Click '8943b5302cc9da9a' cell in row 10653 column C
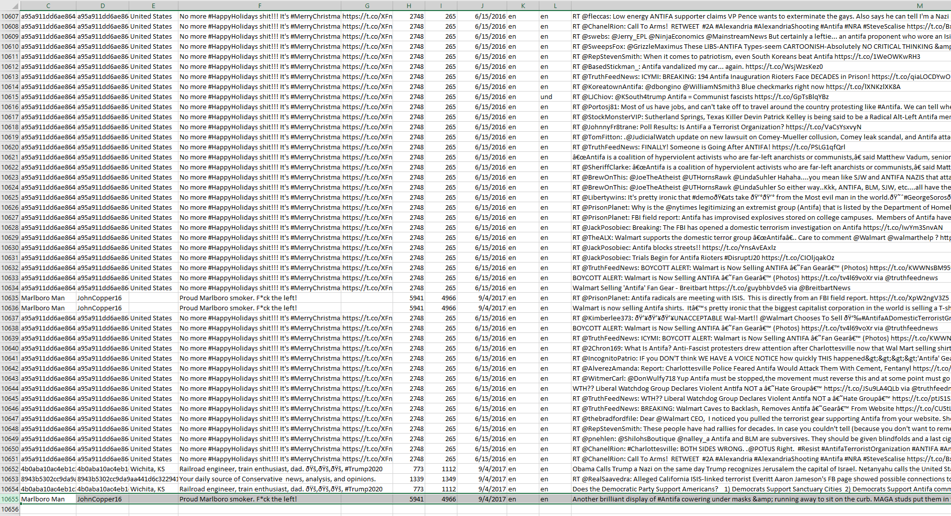The height and width of the screenshot is (516, 951). pyautogui.click(x=48, y=479)
